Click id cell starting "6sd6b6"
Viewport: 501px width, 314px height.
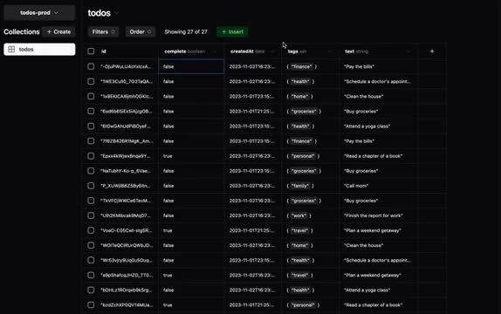click(x=127, y=111)
